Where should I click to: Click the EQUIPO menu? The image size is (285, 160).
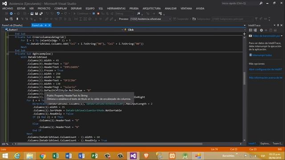[x=90, y=8]
